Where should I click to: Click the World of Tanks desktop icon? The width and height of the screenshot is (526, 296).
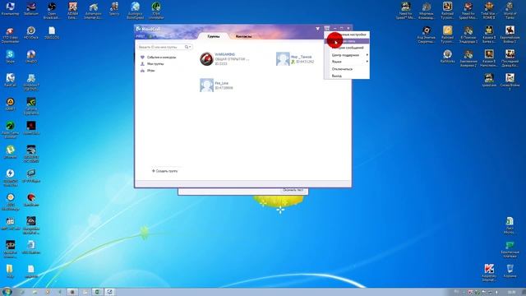[510, 10]
